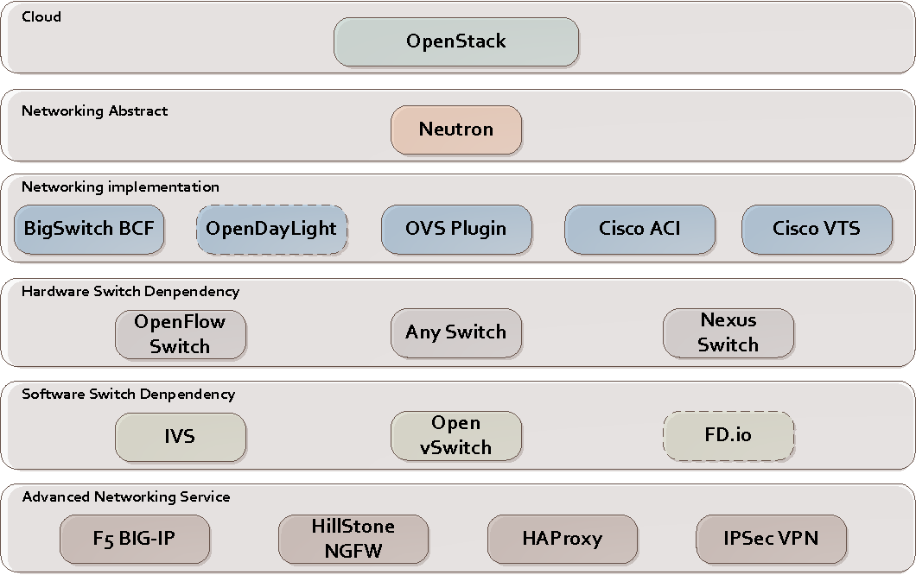The image size is (916, 575).
Task: Select the OpenFlow Switch box
Action: tap(181, 334)
